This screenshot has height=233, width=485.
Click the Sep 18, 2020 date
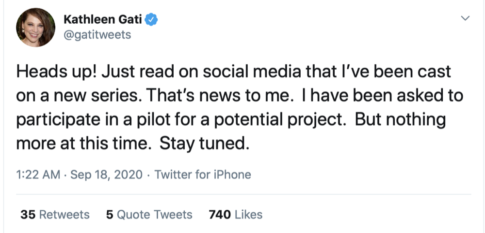[x=107, y=174]
